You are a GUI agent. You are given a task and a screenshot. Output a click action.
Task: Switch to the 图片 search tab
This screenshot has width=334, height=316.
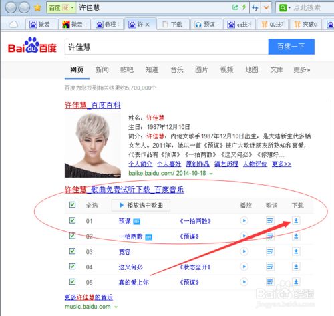click(202, 70)
